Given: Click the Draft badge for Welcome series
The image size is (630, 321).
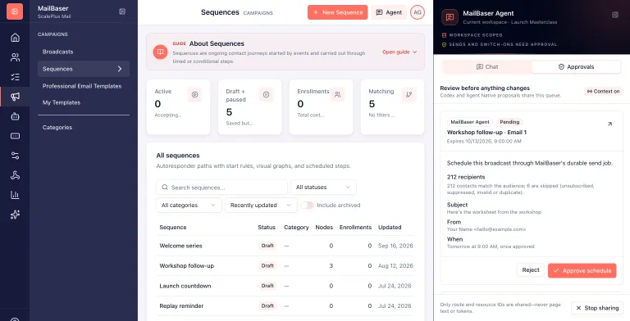Looking at the screenshot, I should 267,246.
